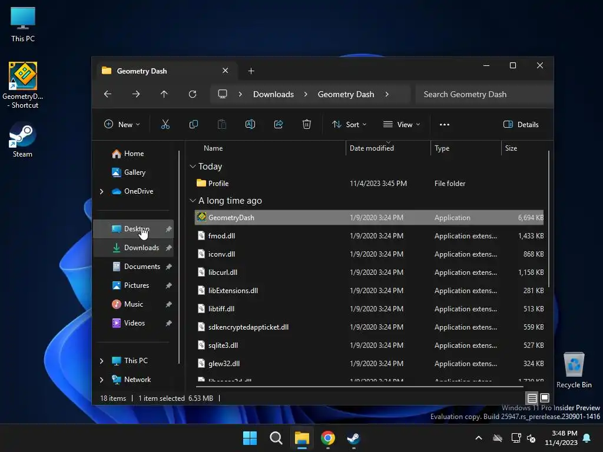Click the horizontal scrollbar of file list
This screenshot has height=452, width=603.
pos(360,386)
